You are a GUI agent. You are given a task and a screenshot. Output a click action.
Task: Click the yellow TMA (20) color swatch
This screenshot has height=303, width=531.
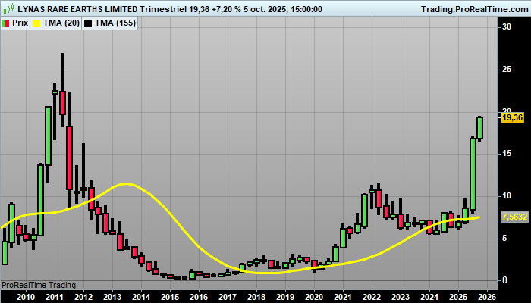pyautogui.click(x=36, y=23)
